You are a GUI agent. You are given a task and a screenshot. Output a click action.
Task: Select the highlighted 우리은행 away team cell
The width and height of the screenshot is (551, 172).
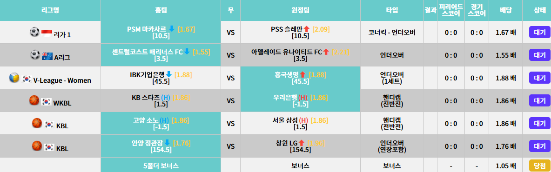click(x=301, y=101)
